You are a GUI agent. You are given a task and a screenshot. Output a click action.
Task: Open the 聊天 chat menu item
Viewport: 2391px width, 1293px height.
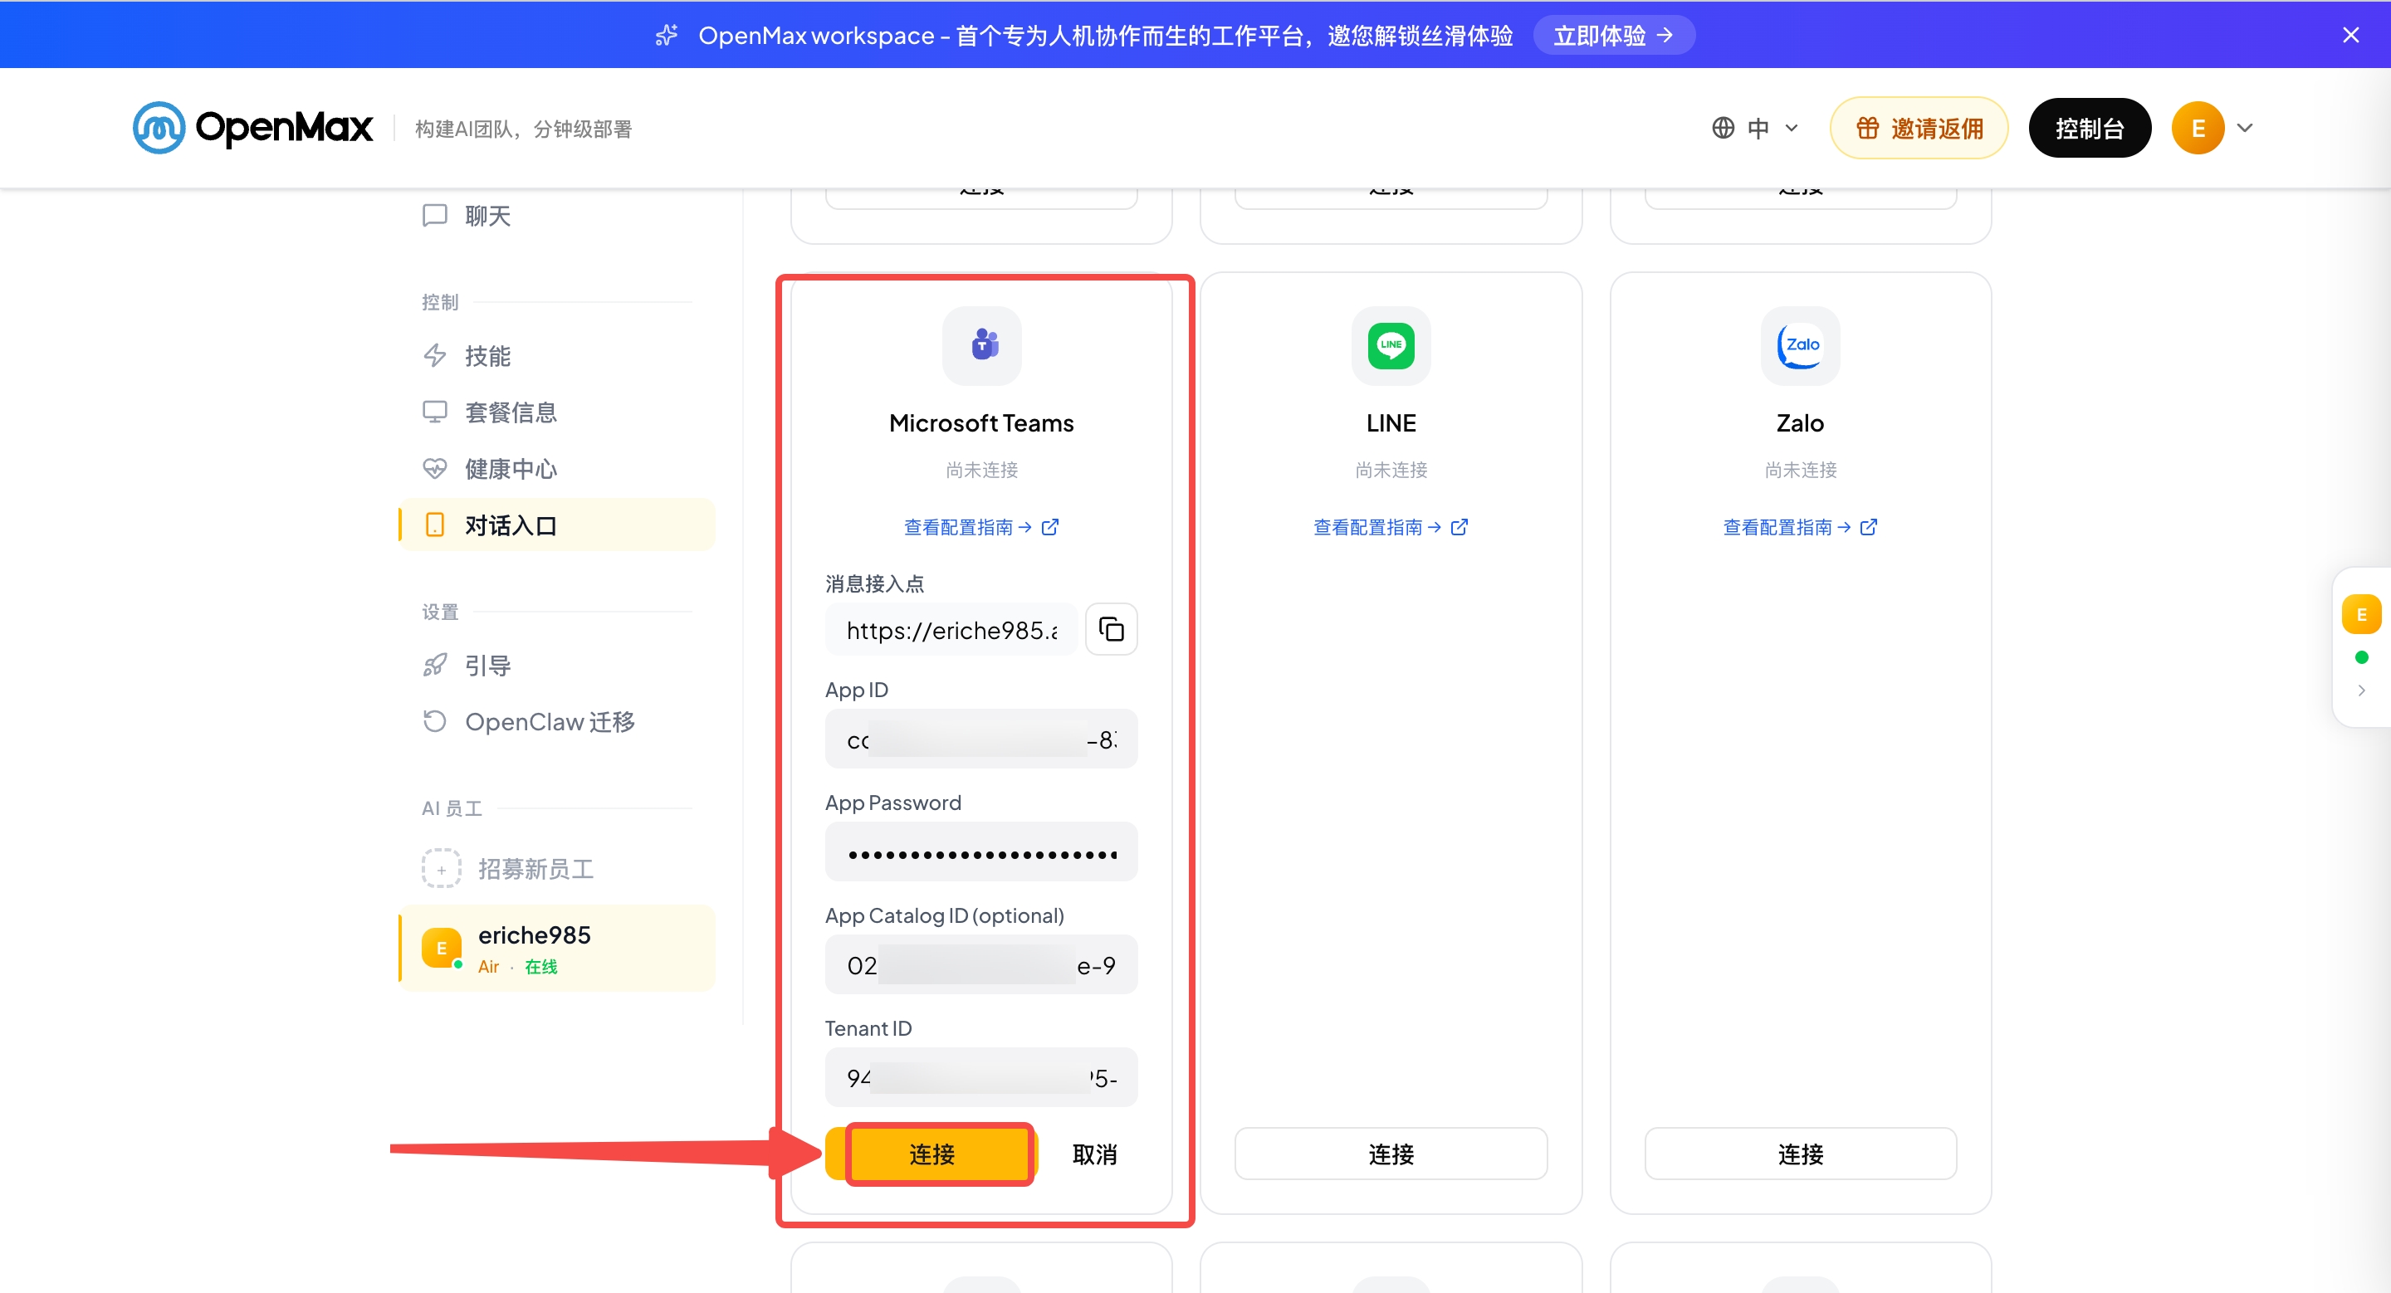tap(557, 216)
